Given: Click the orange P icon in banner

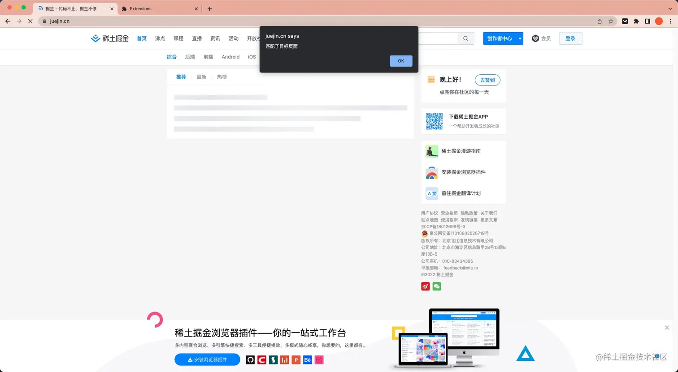Looking at the screenshot, I should point(296,359).
